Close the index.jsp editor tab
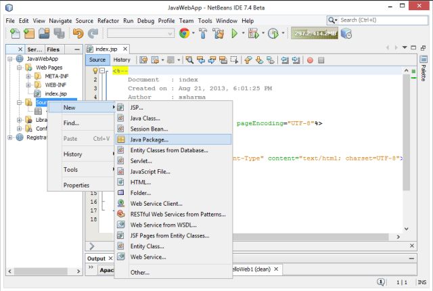Image resolution: width=433 pixels, height=291 pixels. click(x=125, y=49)
